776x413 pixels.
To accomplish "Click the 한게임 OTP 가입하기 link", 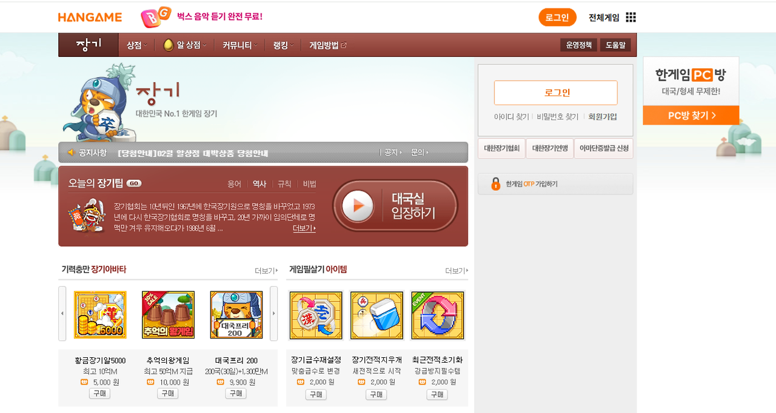I will coord(555,183).
